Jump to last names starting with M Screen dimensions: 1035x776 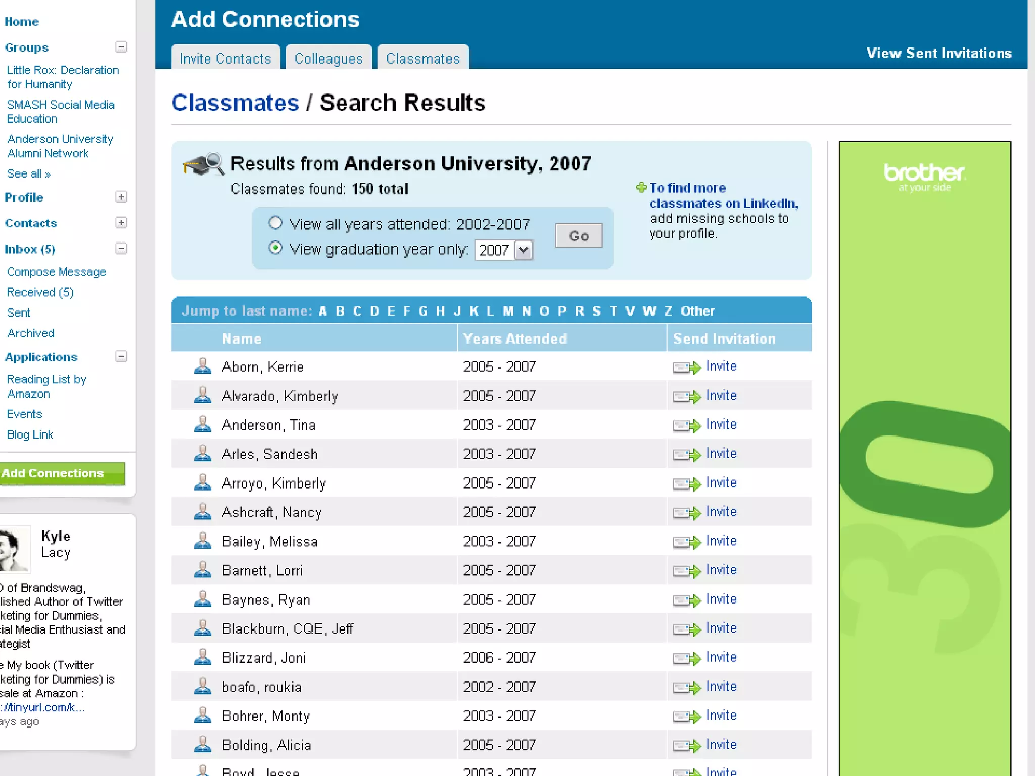(508, 311)
